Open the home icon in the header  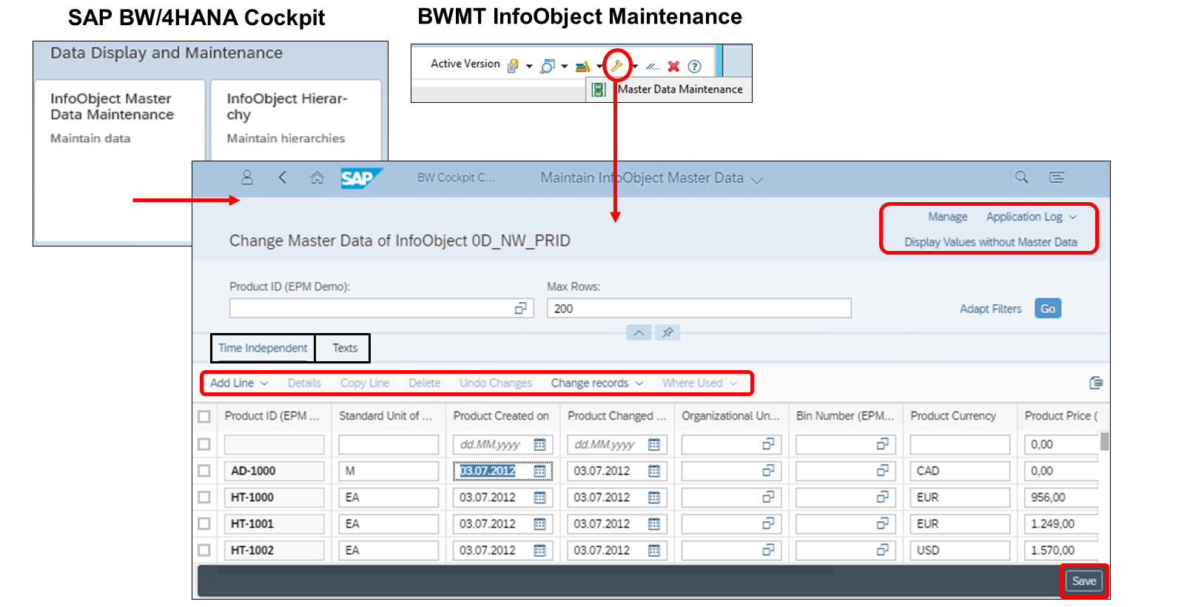point(317,178)
